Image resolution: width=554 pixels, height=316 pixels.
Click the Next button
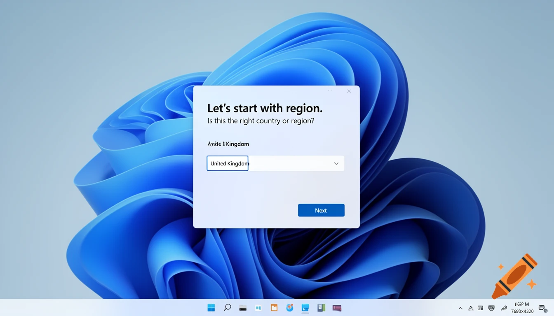click(321, 210)
